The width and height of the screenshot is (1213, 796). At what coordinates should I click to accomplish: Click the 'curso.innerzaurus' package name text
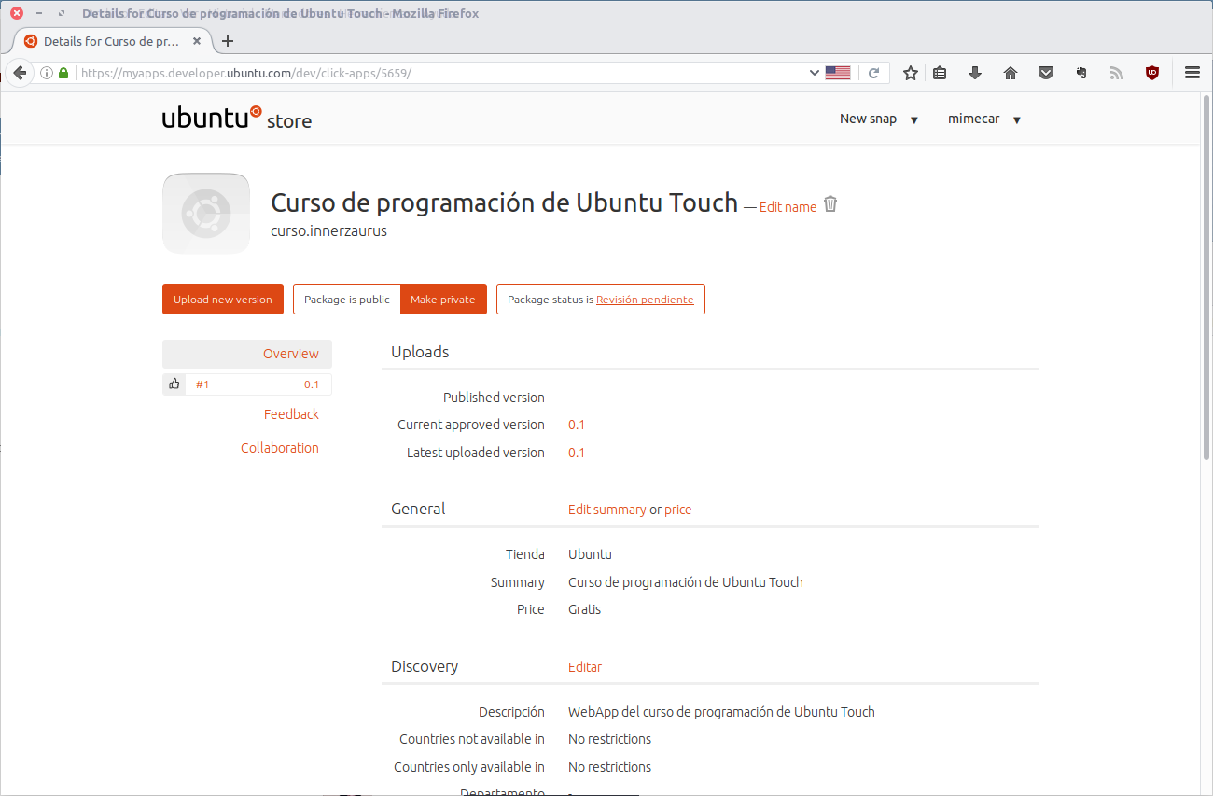[328, 230]
